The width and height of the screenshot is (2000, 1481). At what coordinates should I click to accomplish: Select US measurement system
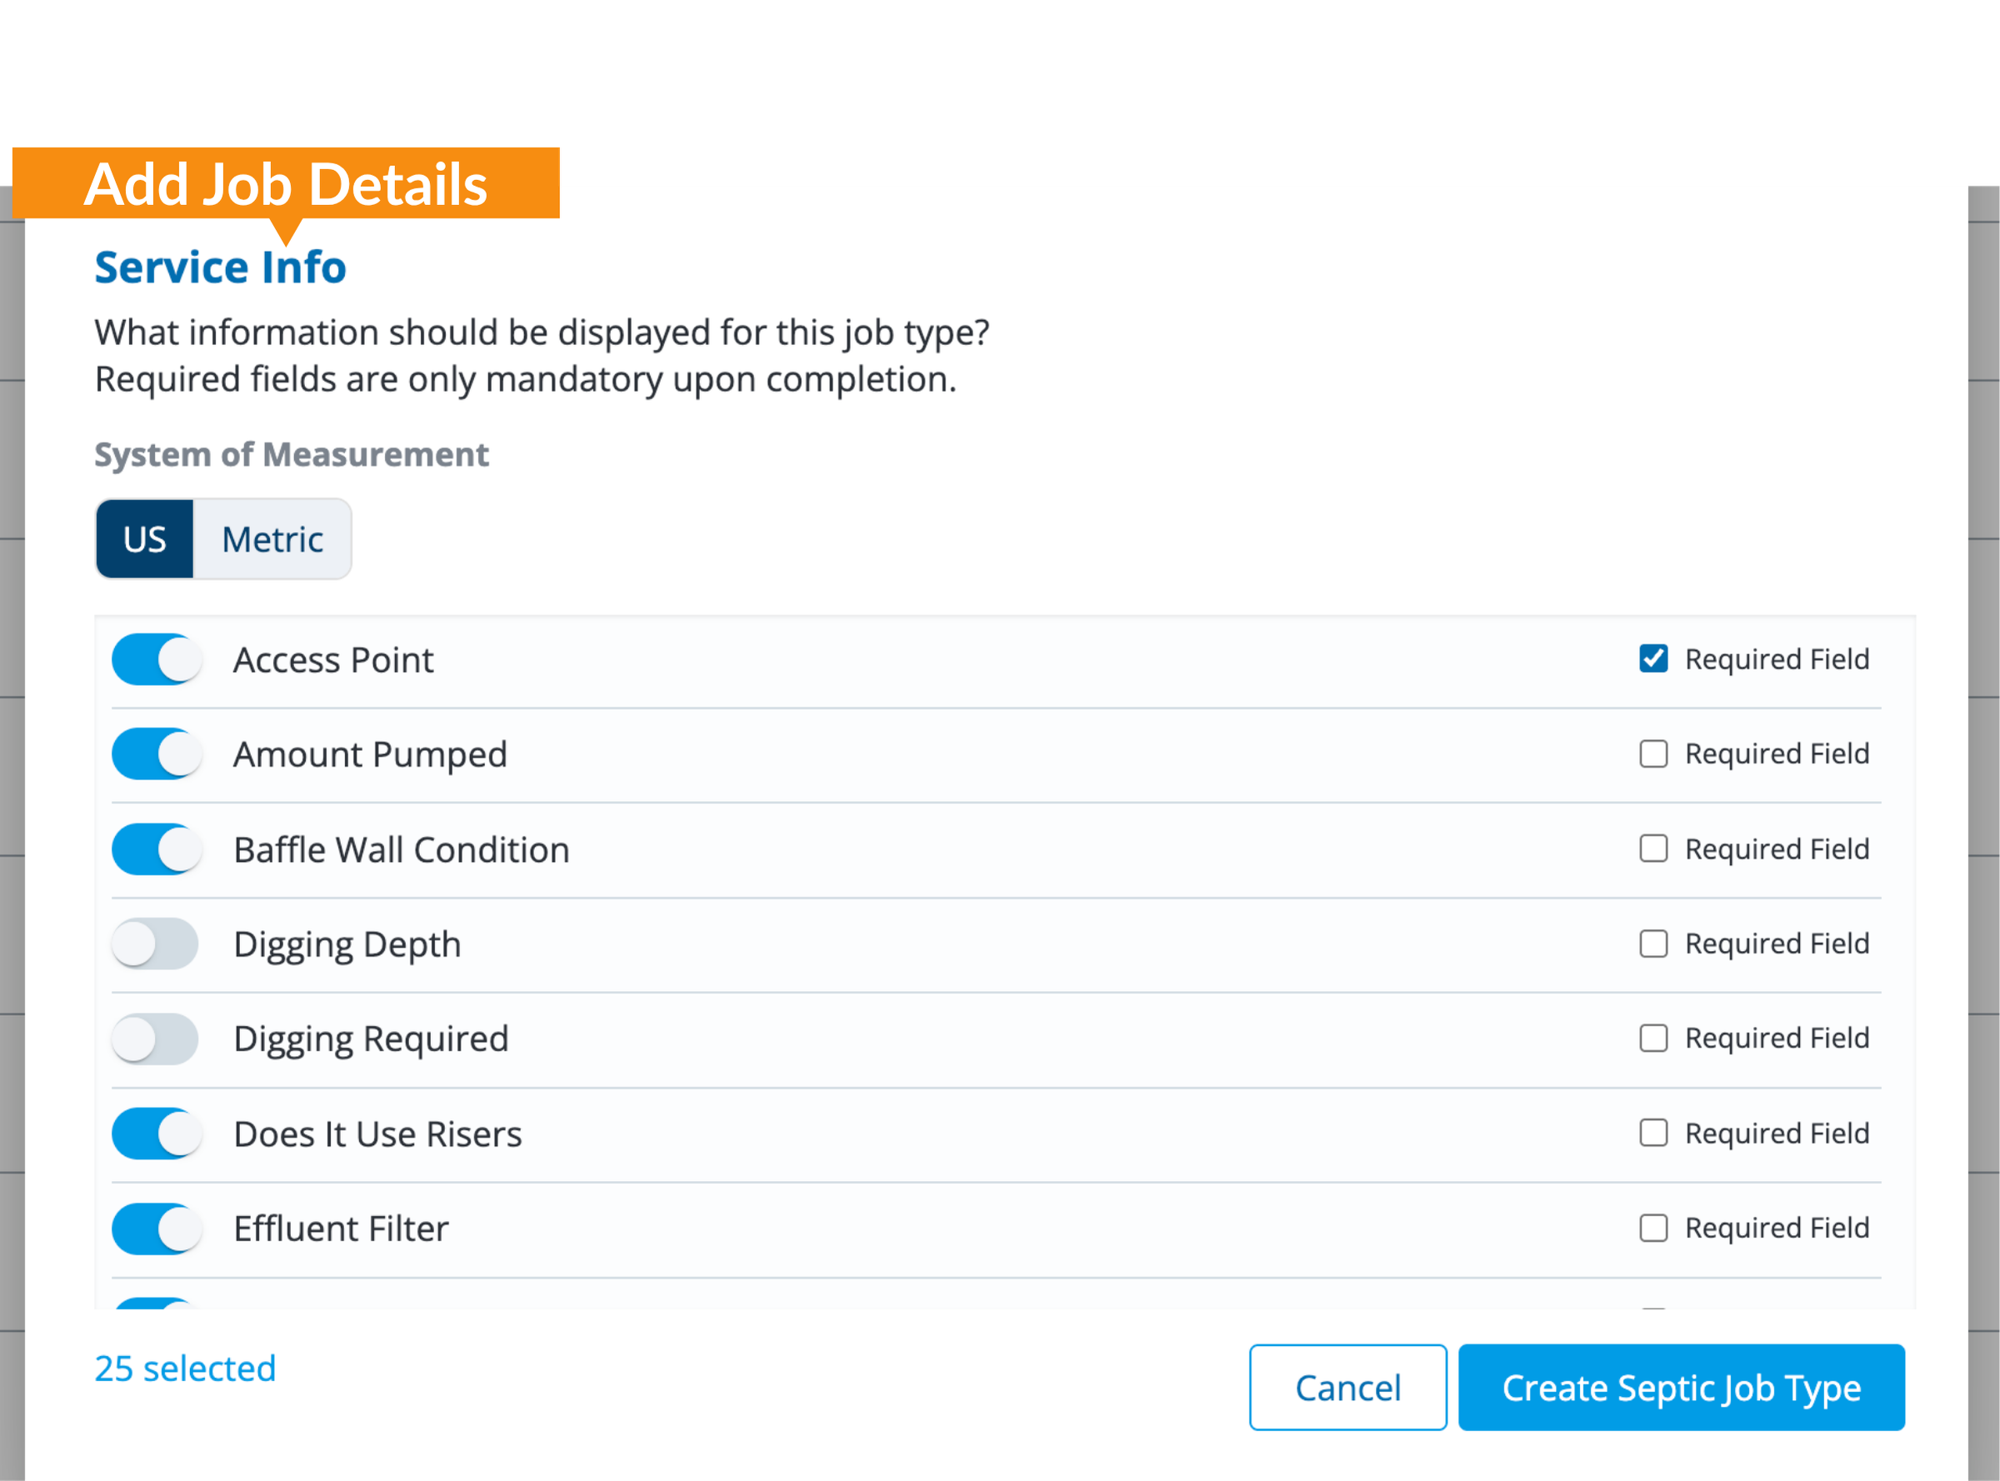144,540
